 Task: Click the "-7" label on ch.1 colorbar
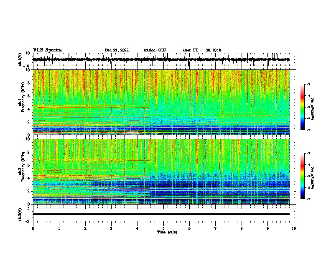pos(308,130)
